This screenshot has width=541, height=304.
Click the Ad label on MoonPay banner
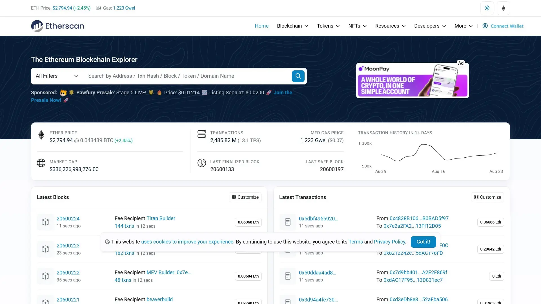coord(461,63)
